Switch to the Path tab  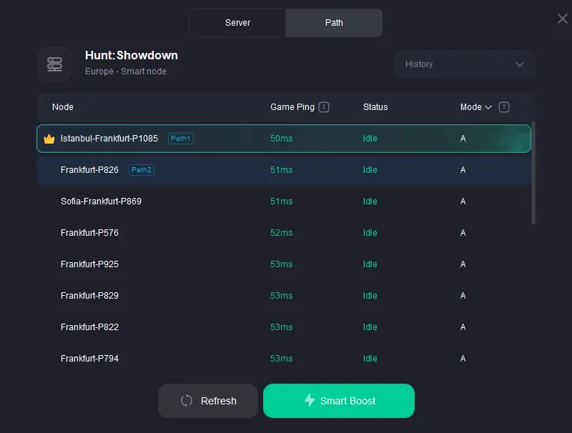pyautogui.click(x=334, y=23)
